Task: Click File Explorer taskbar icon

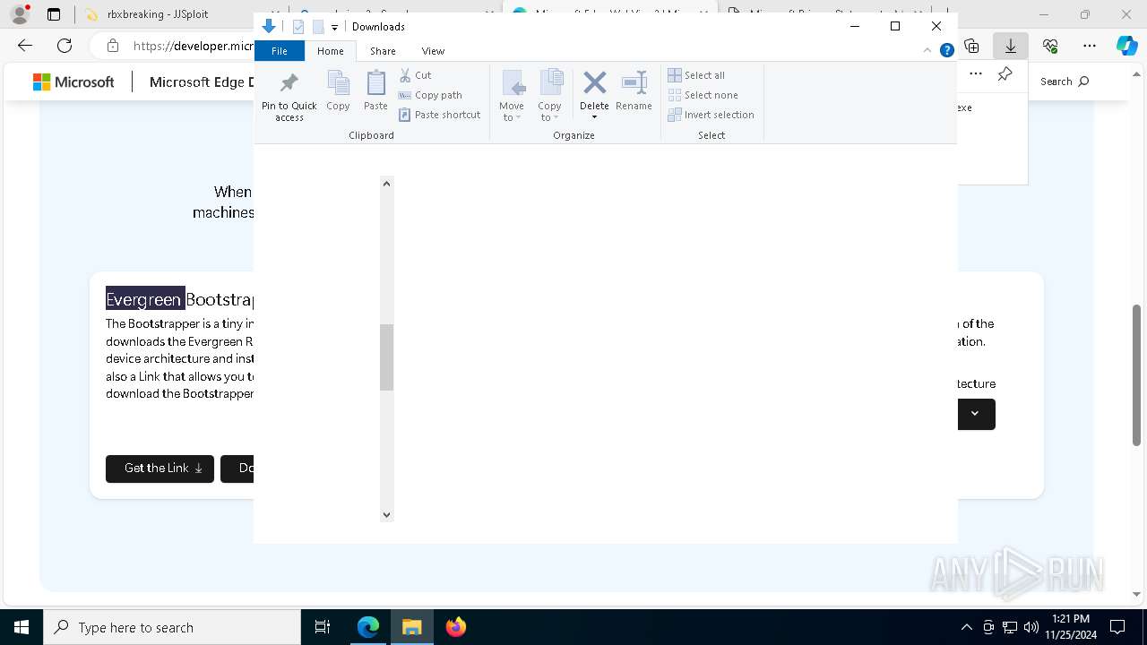Action: click(412, 627)
